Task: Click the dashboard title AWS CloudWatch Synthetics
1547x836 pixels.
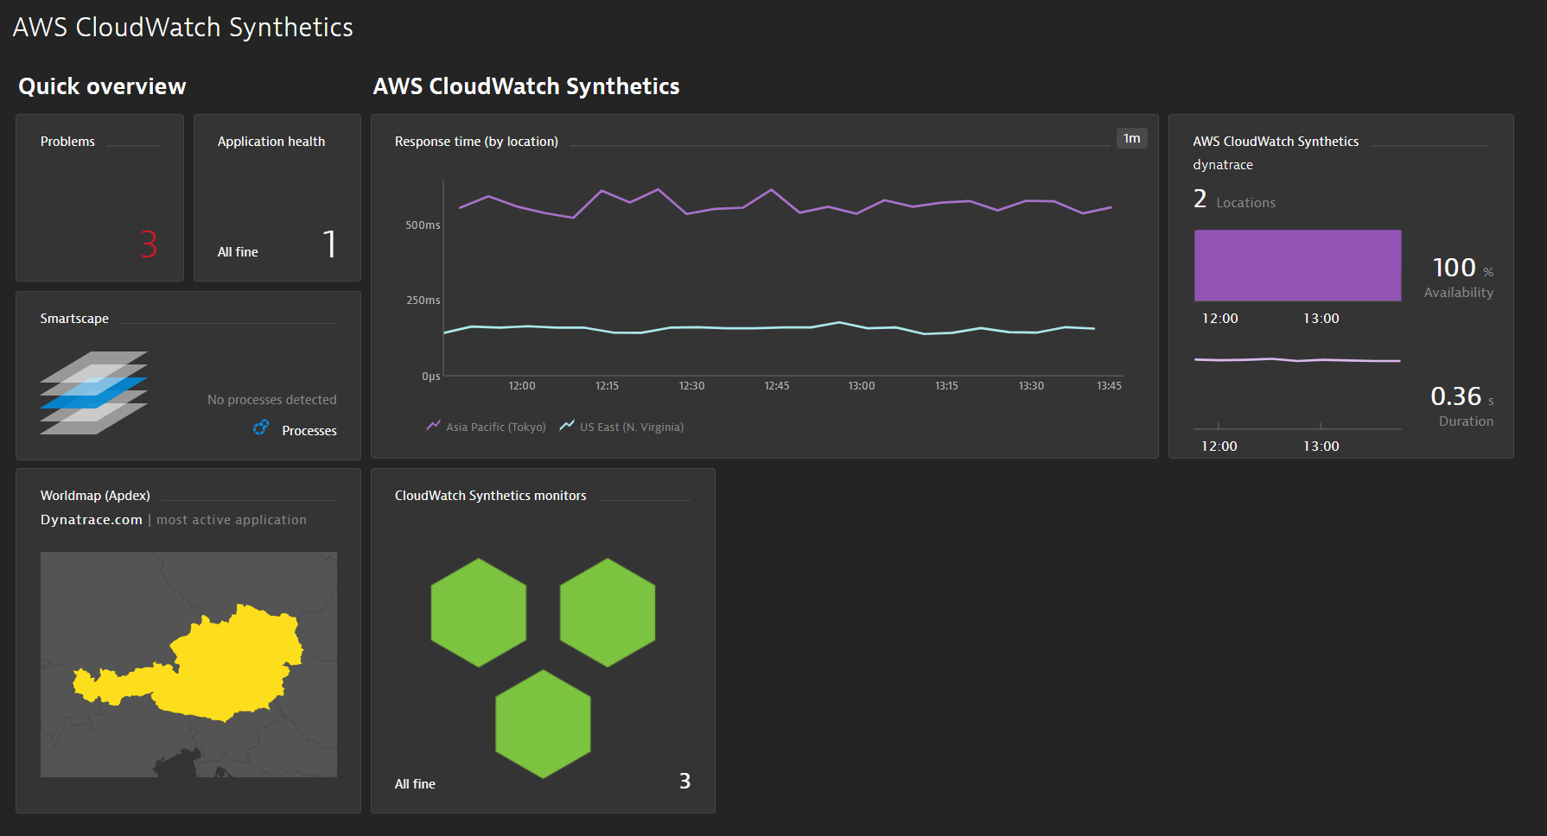Action: tap(182, 28)
